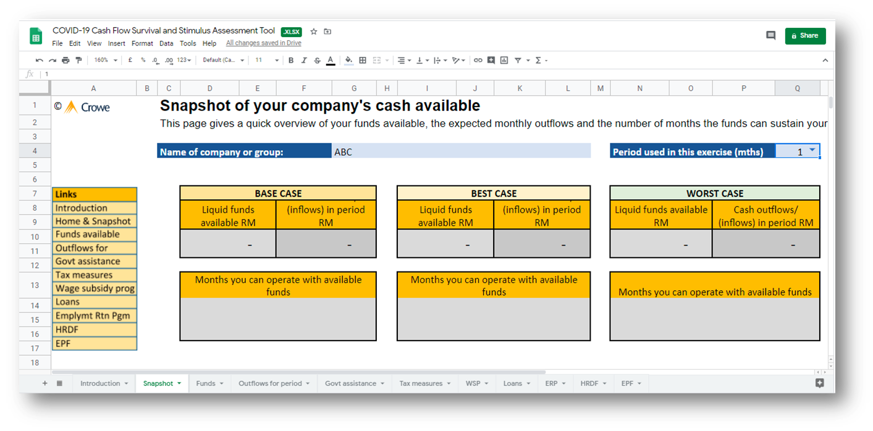Click the company name cell containing ABC

(460, 151)
